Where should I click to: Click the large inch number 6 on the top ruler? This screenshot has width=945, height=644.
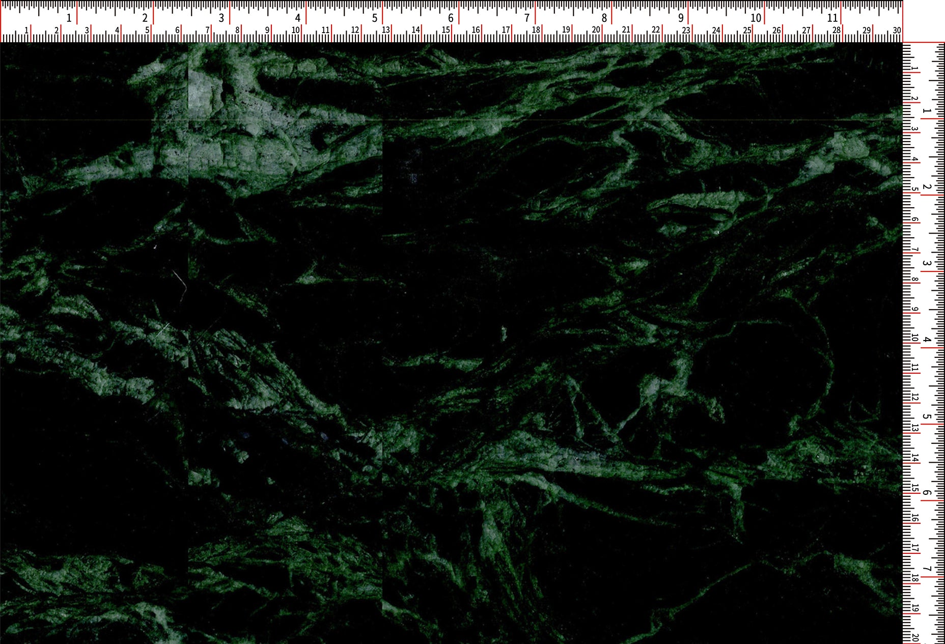tap(451, 18)
